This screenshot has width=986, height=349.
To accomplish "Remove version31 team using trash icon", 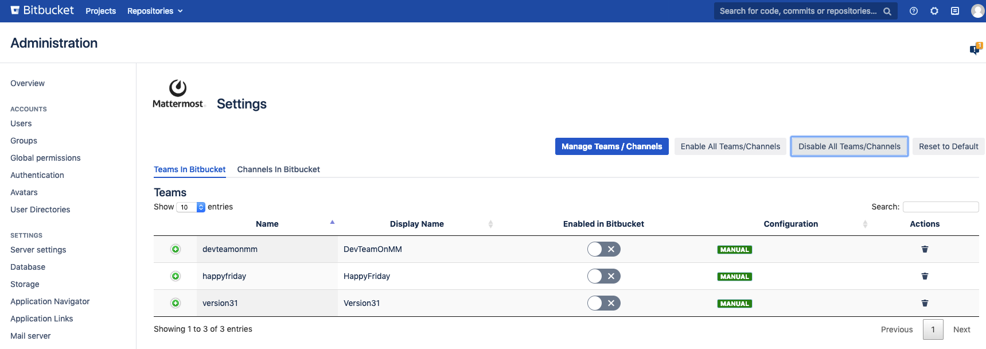I will point(925,303).
